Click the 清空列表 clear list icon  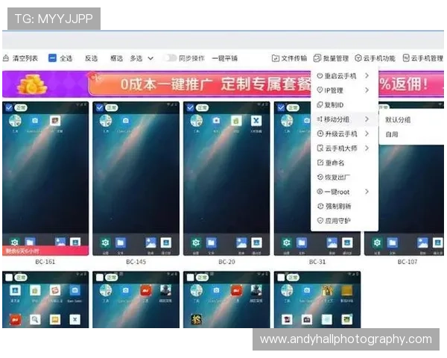tap(6, 58)
